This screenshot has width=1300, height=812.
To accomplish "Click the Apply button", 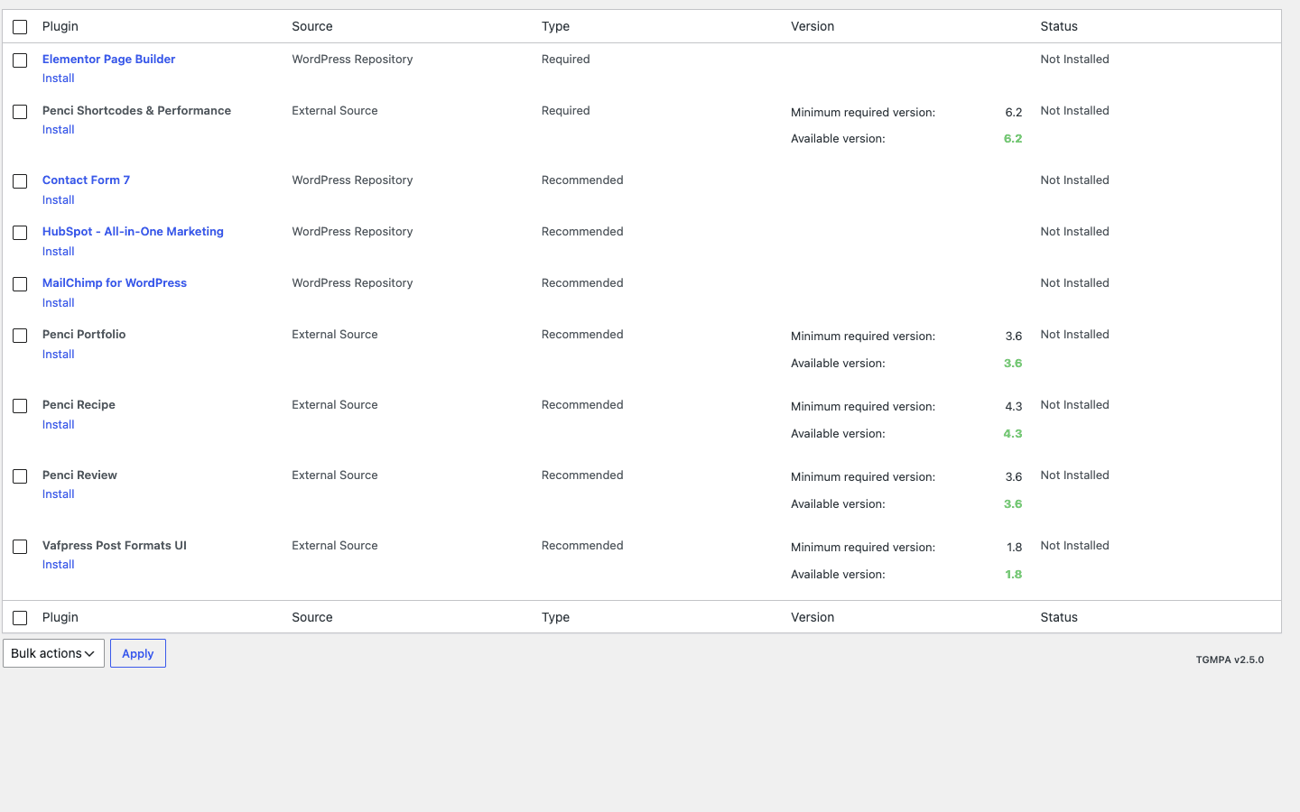I will [138, 653].
